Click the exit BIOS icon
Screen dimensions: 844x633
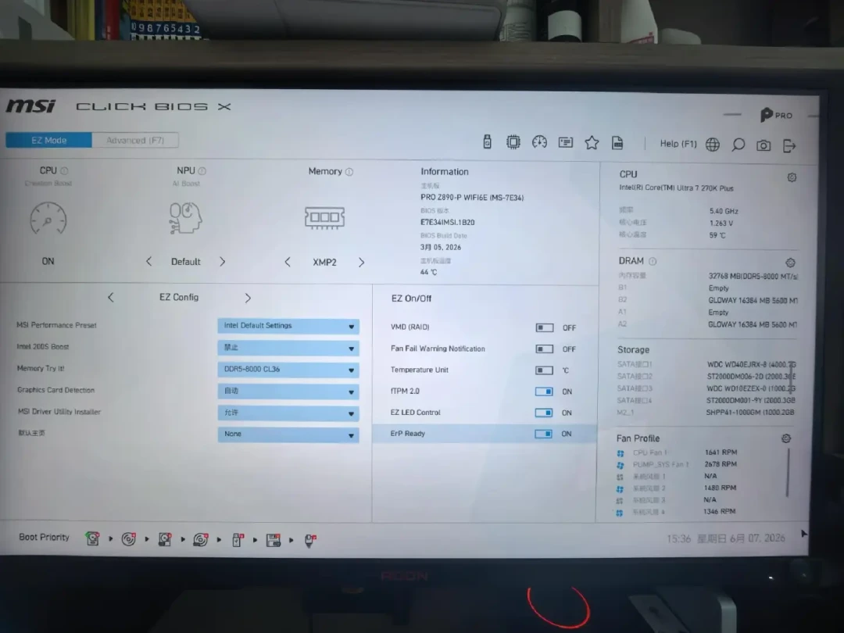tap(789, 146)
